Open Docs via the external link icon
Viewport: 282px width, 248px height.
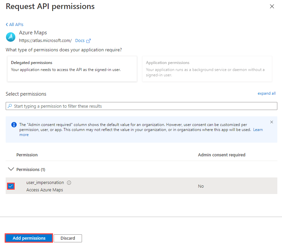pyautogui.click(x=89, y=40)
